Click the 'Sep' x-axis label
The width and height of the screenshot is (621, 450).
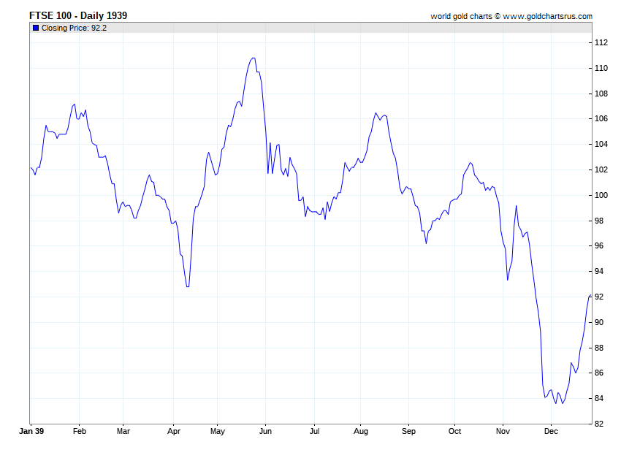point(408,431)
